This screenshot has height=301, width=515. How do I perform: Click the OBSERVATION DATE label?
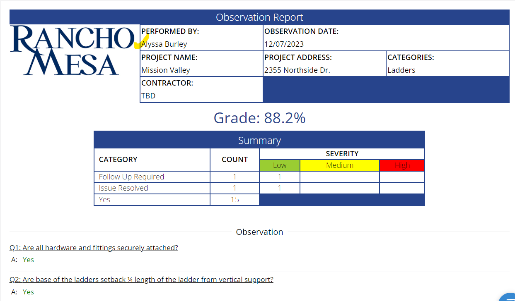click(x=302, y=31)
